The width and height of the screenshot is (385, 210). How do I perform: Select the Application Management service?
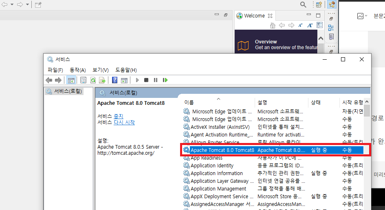[273, 189]
